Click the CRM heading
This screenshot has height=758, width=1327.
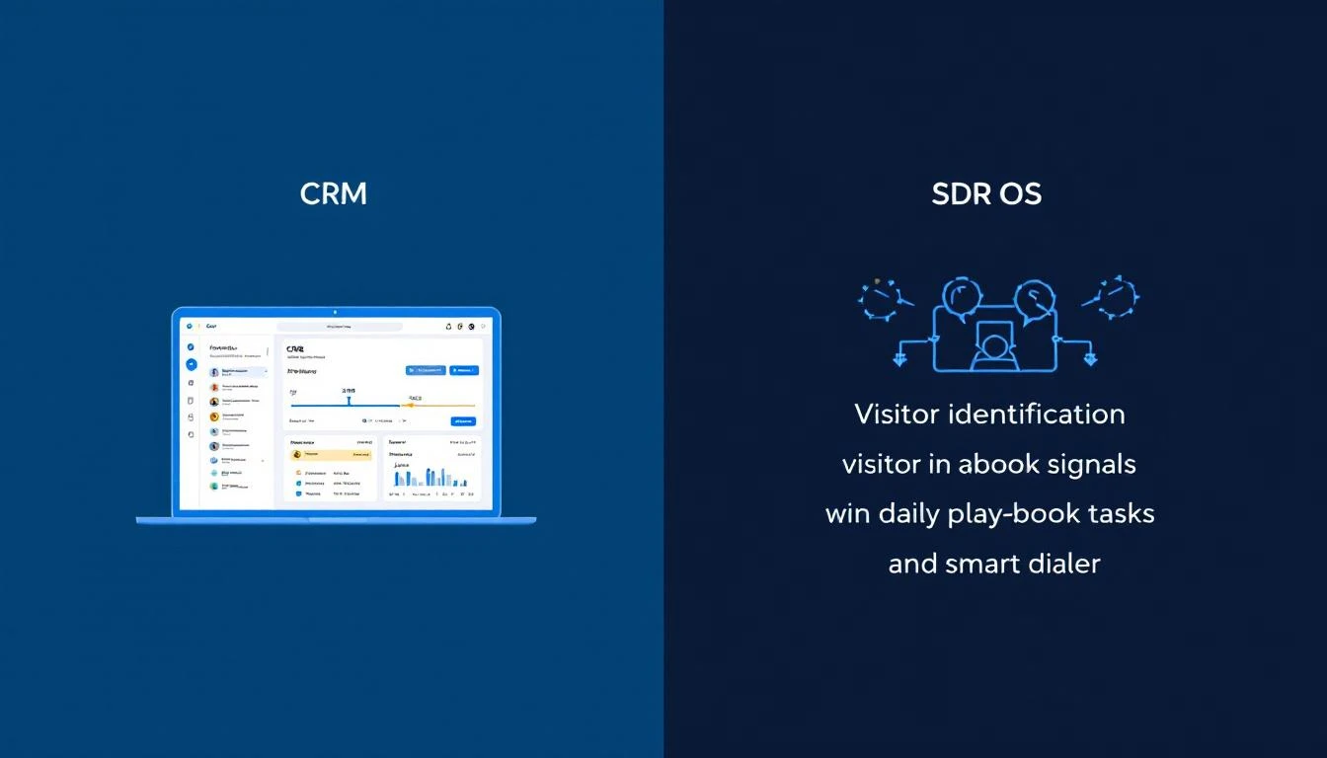point(334,193)
